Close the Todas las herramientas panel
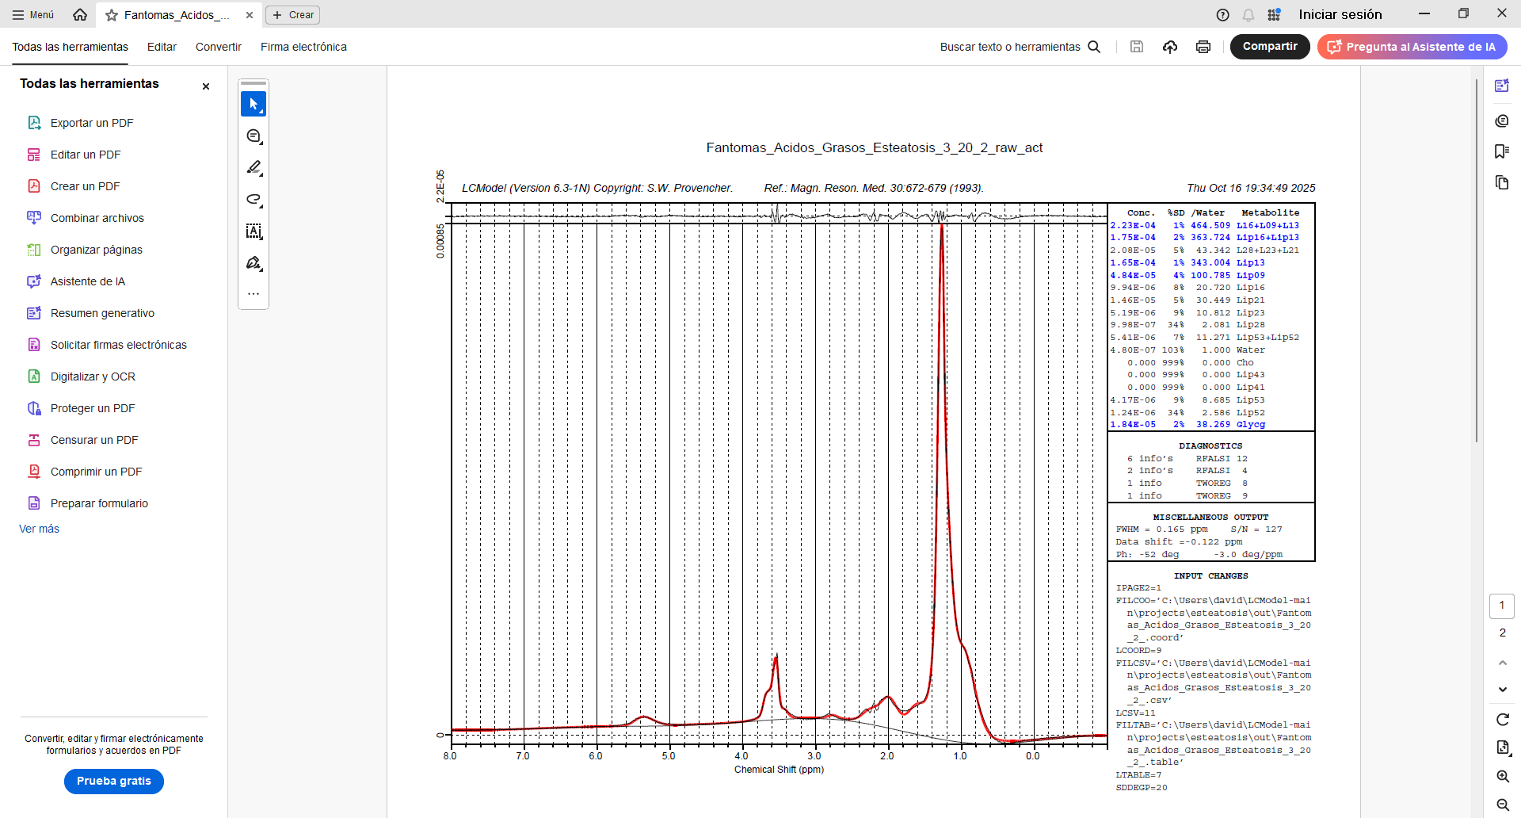Image resolution: width=1521 pixels, height=818 pixels. pyautogui.click(x=206, y=86)
